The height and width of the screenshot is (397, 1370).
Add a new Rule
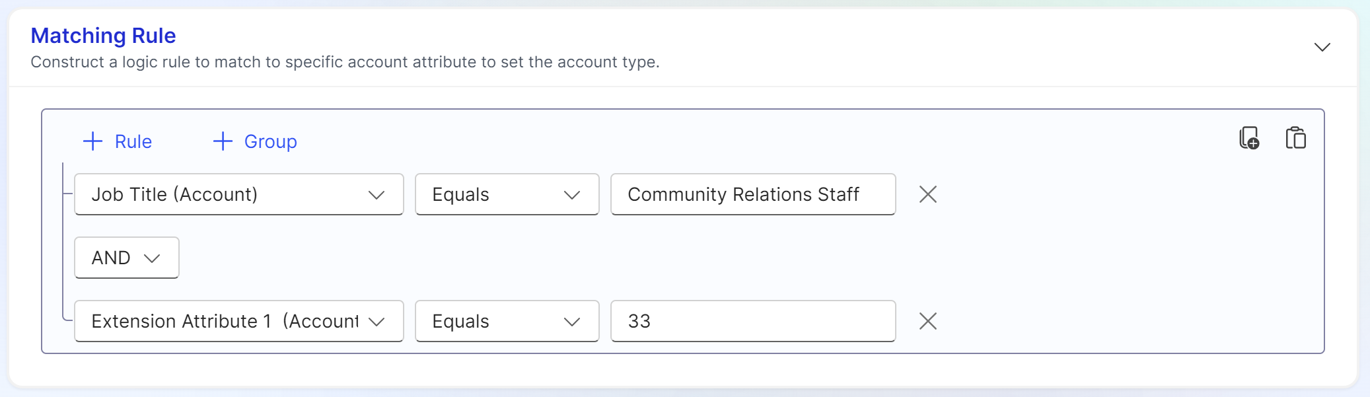[118, 141]
